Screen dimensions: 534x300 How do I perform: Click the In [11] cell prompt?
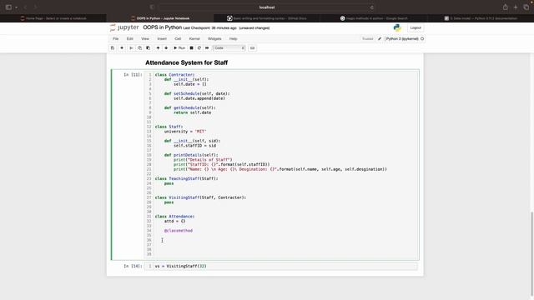[133, 74]
